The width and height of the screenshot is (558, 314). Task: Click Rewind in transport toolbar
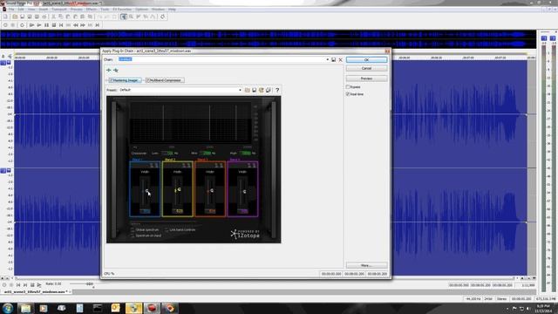coord(76,25)
